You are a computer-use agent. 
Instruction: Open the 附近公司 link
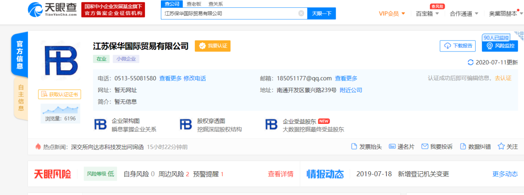click(351, 90)
